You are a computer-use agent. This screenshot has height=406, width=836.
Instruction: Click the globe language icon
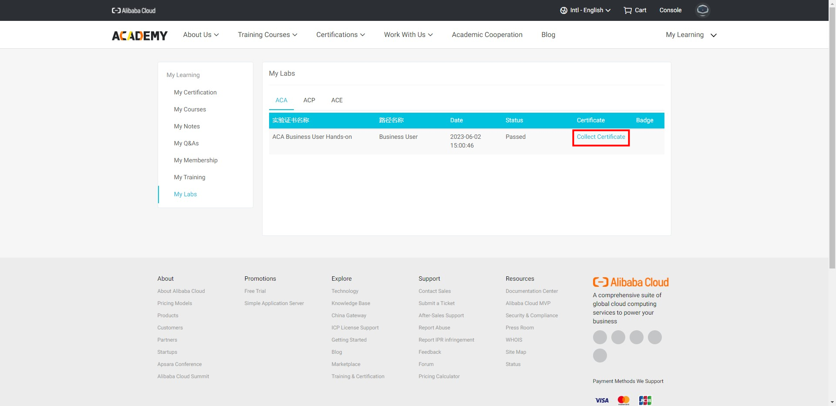click(x=563, y=10)
